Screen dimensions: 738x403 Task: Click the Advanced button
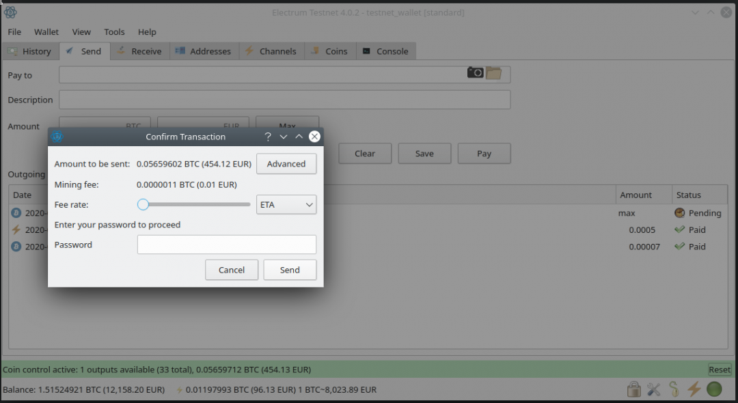click(286, 163)
